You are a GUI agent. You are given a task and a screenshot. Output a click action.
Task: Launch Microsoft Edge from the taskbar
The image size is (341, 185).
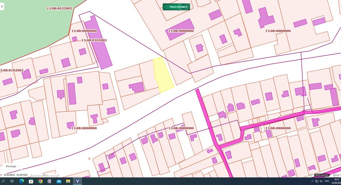coord(22,181)
